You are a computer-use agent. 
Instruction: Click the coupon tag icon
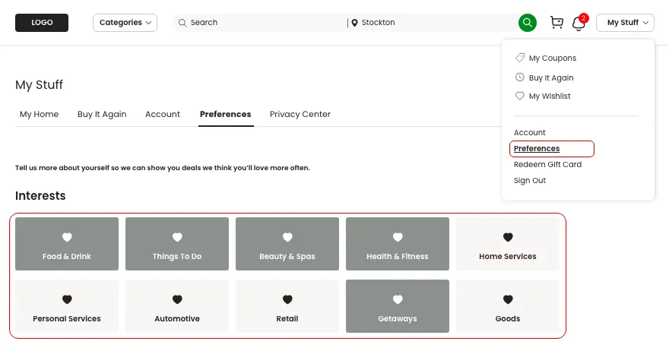[520, 58]
